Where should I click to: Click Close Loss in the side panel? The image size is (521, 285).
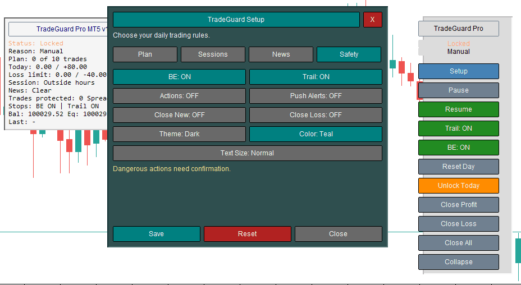pyautogui.click(x=459, y=224)
